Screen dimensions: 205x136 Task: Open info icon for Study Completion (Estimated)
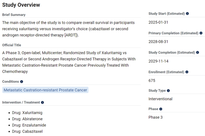[x=197, y=53]
